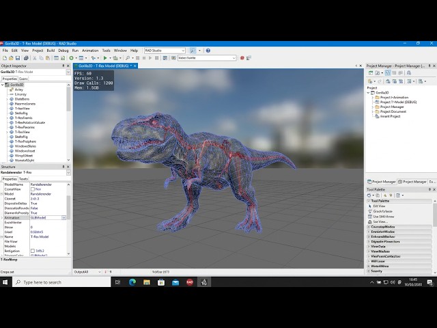Expand the ViewData palette category
The height and width of the screenshot is (328, 437).
click(369, 247)
